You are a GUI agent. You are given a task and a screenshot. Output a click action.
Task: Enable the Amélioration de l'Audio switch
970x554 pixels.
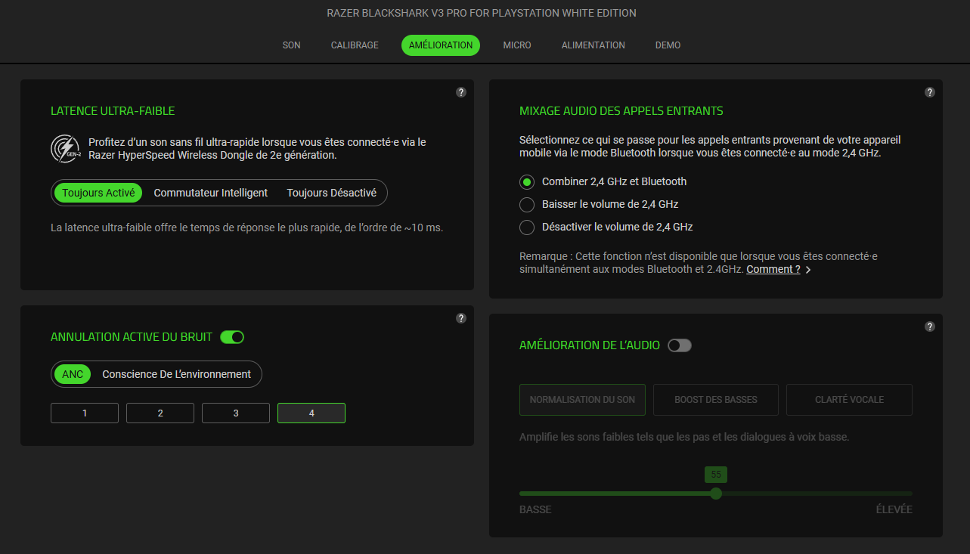[x=680, y=345]
